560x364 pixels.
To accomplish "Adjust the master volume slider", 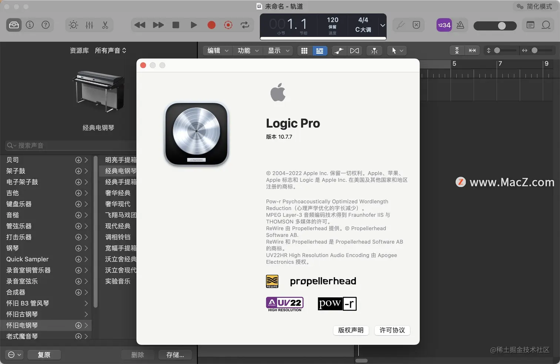I will click(502, 26).
